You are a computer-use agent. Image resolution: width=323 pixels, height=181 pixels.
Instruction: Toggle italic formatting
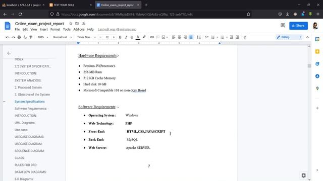click(x=126, y=37)
